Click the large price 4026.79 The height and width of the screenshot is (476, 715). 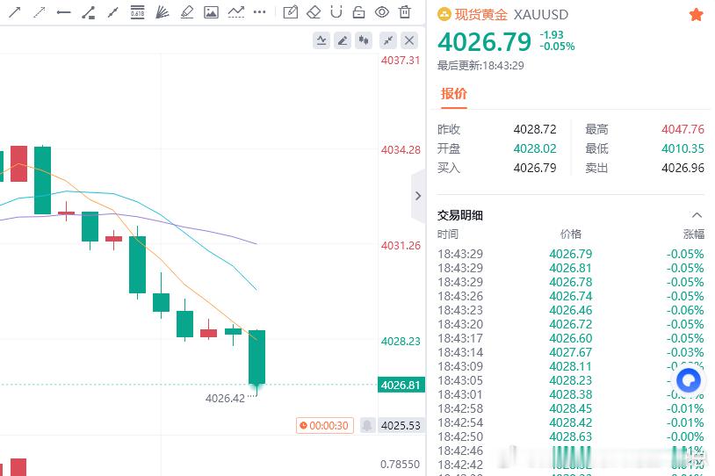pyautogui.click(x=484, y=42)
